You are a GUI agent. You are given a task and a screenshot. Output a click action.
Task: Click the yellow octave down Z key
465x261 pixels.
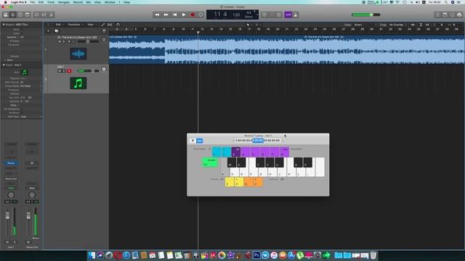230,182
